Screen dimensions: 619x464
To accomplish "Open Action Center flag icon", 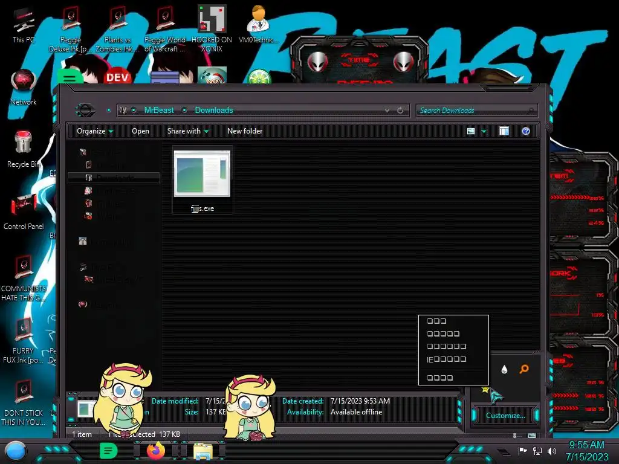I will (x=523, y=451).
